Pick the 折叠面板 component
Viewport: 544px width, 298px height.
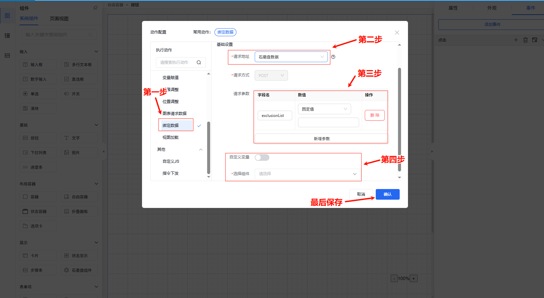pos(79,211)
